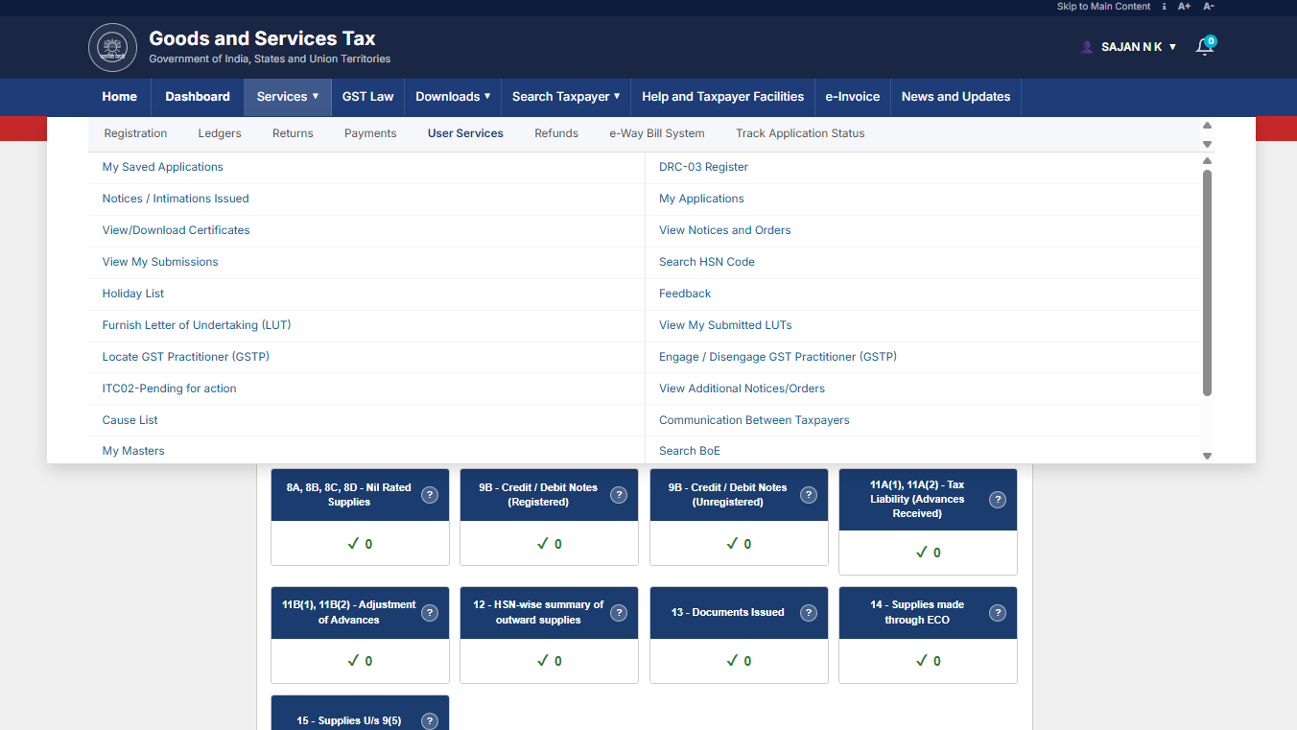Screen dimensions: 1297x730
Task: Switch to Track Application Status tab
Action: [800, 133]
